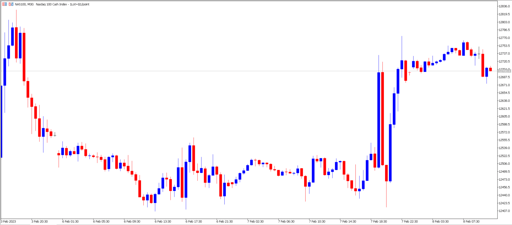Image resolution: width=512 pixels, height=225 pixels.
Task: Click the 12836.0 price scale label
Action: [504, 6]
